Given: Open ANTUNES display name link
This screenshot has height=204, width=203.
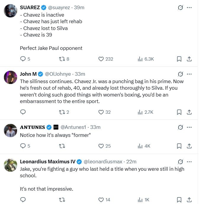Looking at the screenshot, I should [33, 127].
